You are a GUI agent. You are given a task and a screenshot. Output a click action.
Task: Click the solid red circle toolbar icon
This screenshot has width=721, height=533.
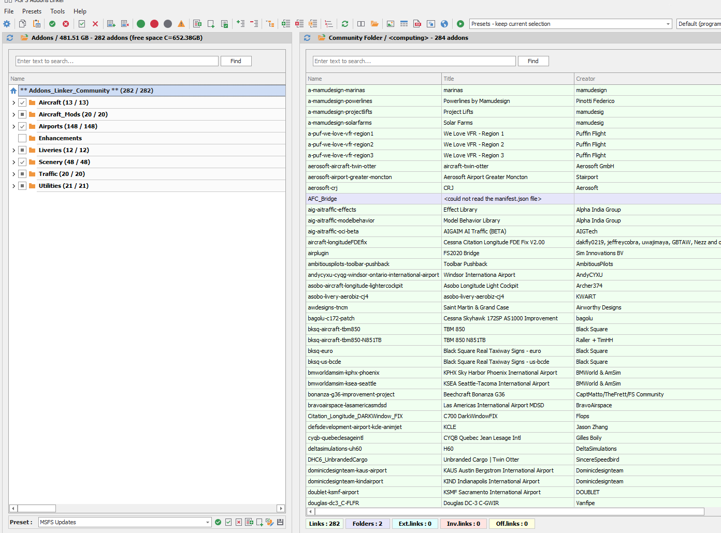tap(154, 24)
